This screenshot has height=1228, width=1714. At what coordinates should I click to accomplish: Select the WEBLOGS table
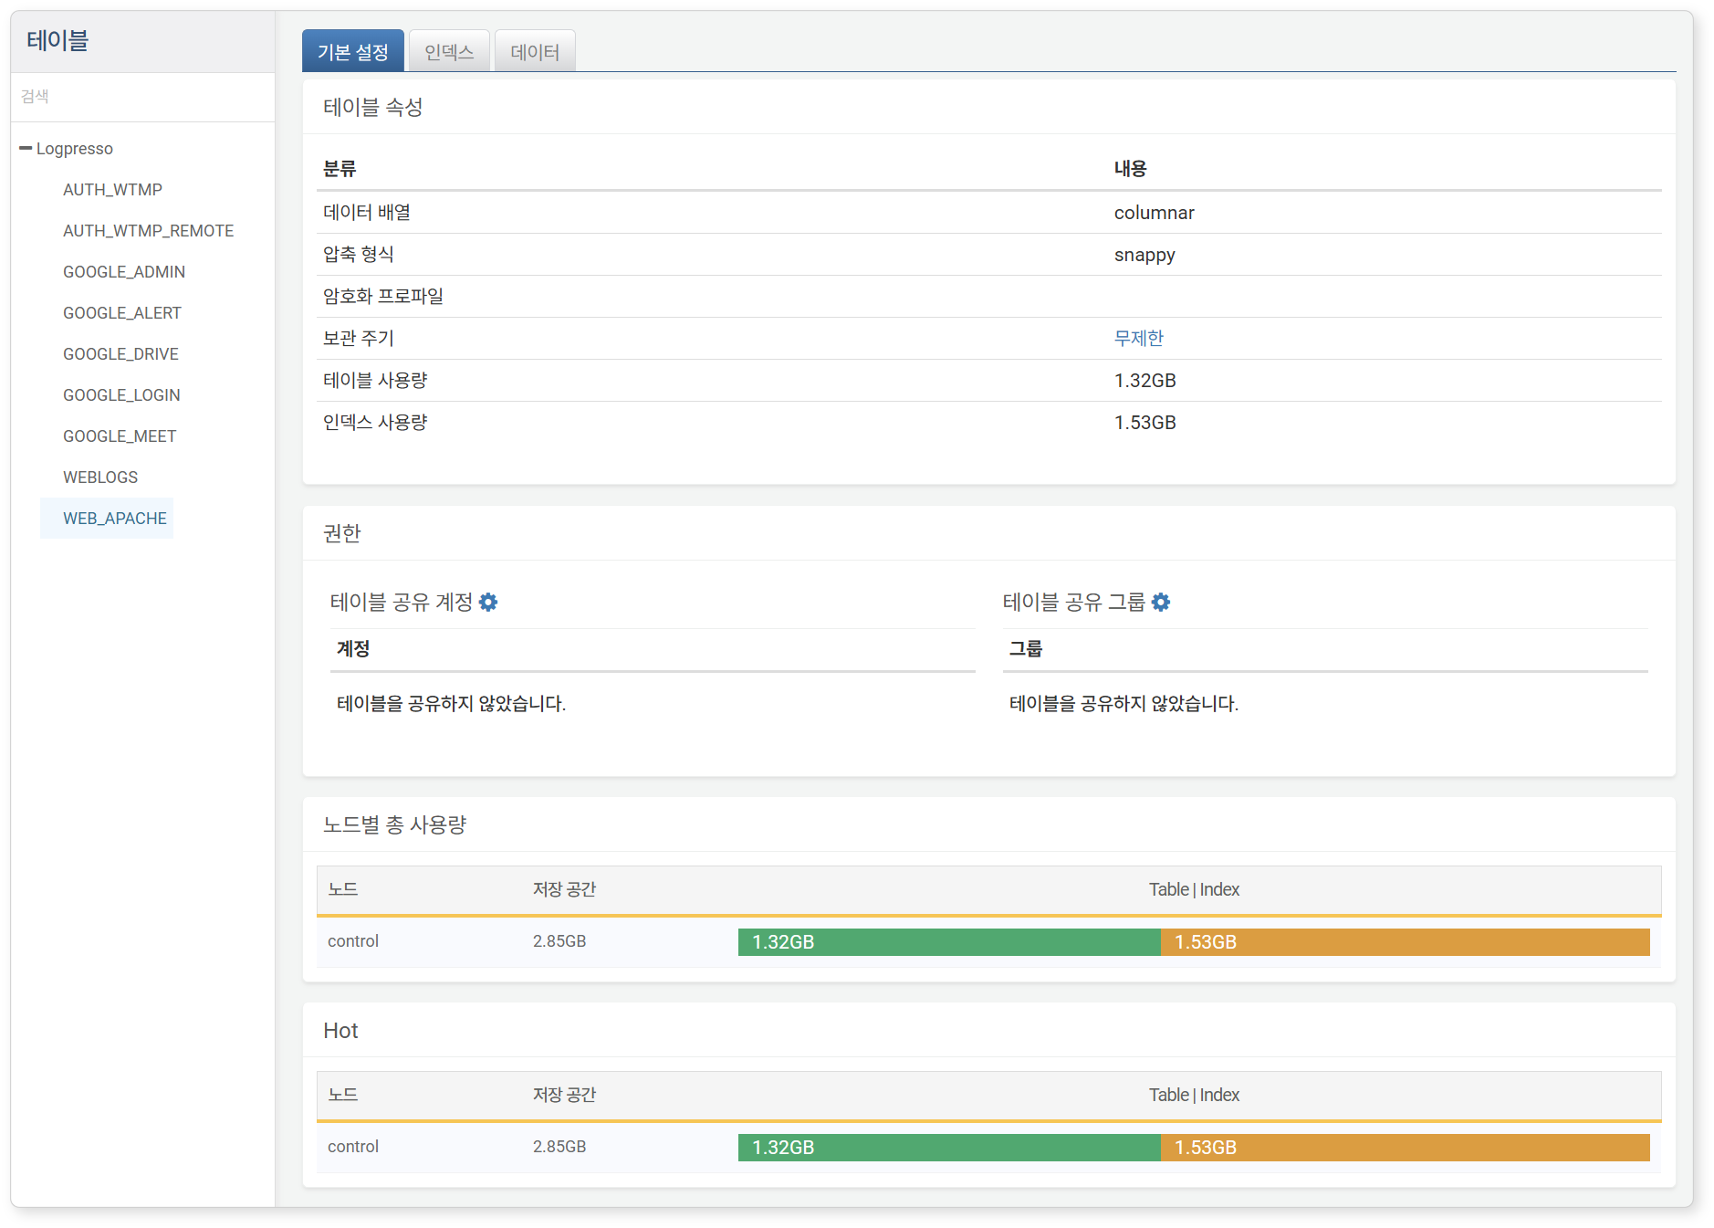[100, 478]
